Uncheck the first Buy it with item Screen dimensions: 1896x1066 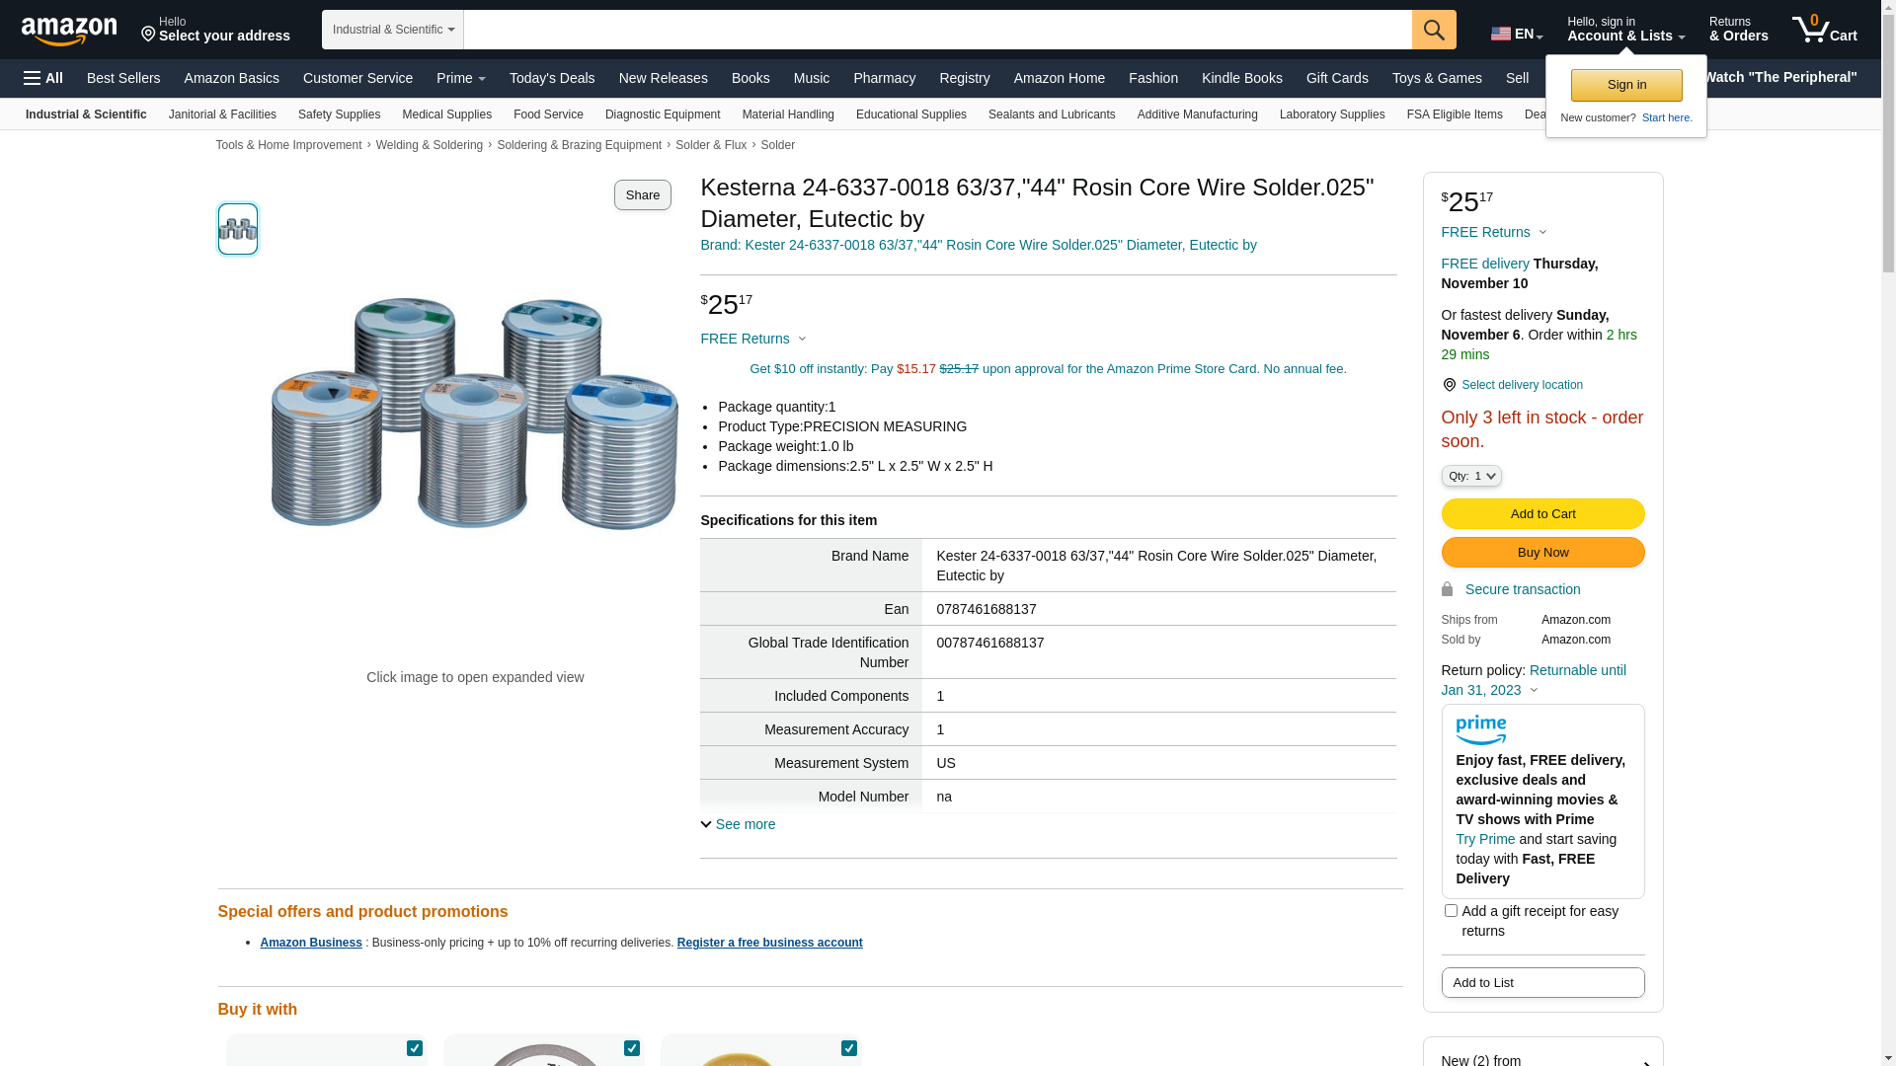point(415,1048)
